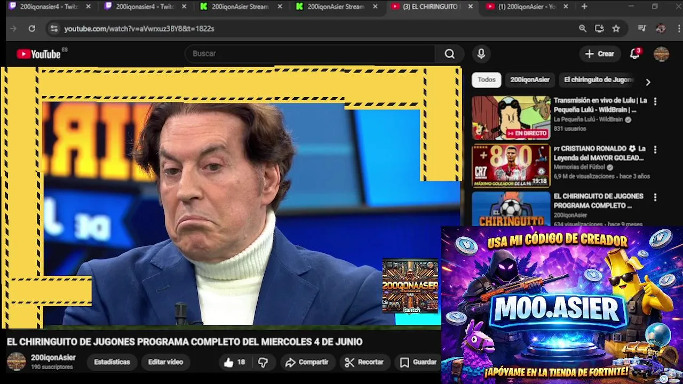
Task: Save video with Guardar button
Action: pos(418,363)
